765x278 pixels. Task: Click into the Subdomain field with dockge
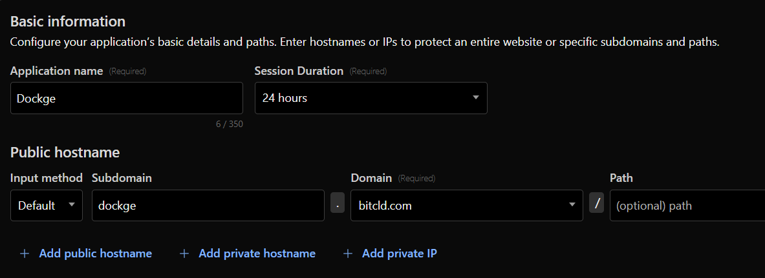tap(208, 206)
